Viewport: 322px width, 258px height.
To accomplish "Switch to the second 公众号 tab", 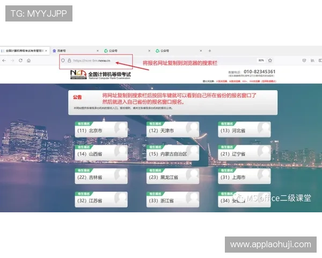I will pyautogui.click(x=179, y=51).
